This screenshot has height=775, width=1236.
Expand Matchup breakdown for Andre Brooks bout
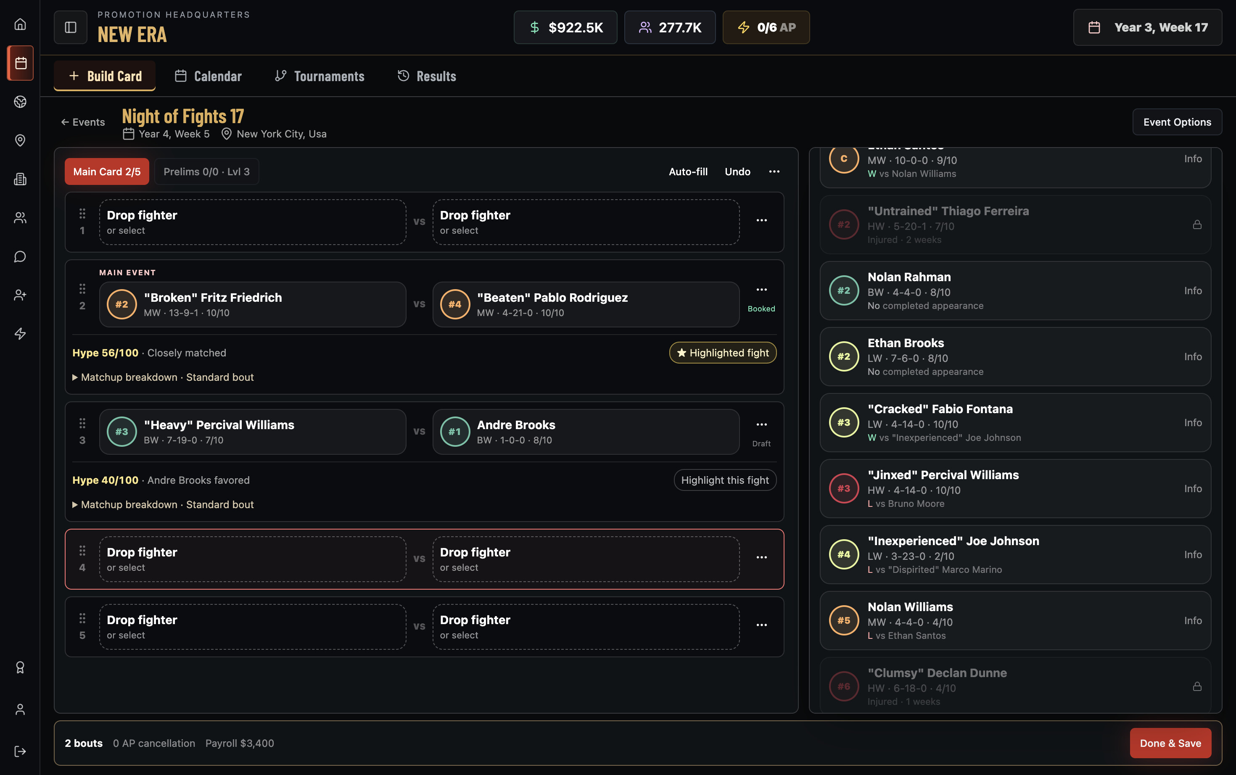coord(163,504)
